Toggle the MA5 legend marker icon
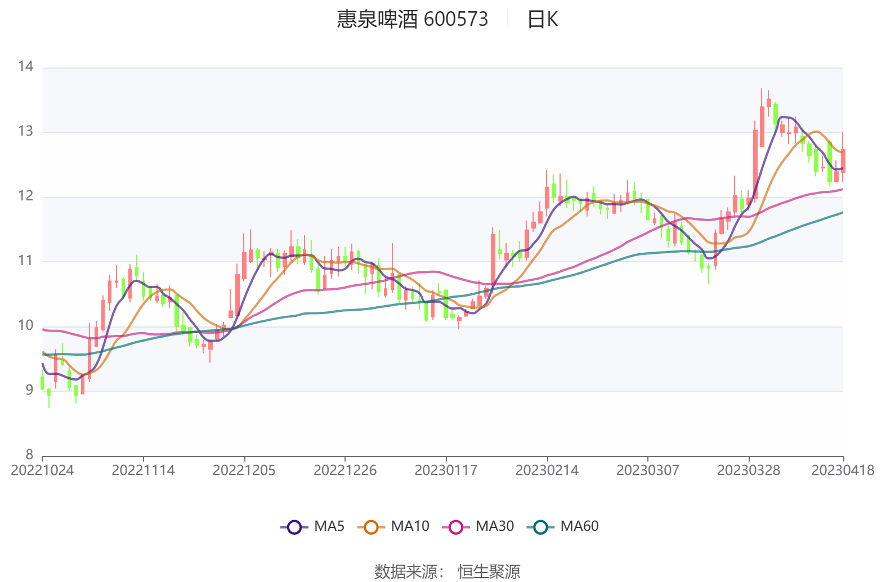 (294, 527)
